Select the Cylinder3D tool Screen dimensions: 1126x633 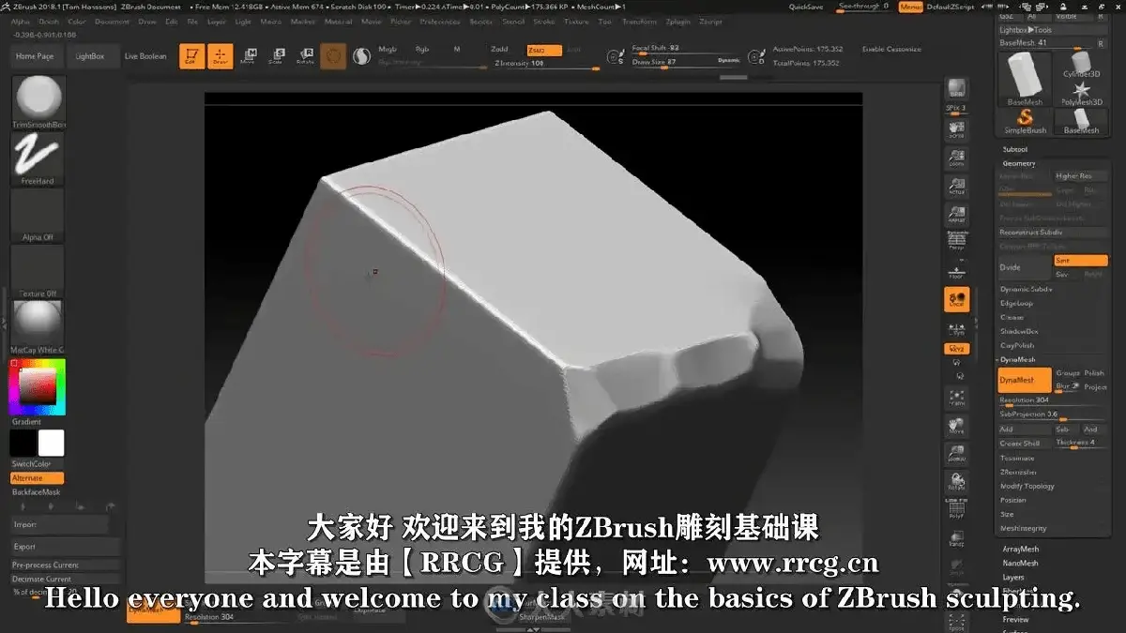1081,64
